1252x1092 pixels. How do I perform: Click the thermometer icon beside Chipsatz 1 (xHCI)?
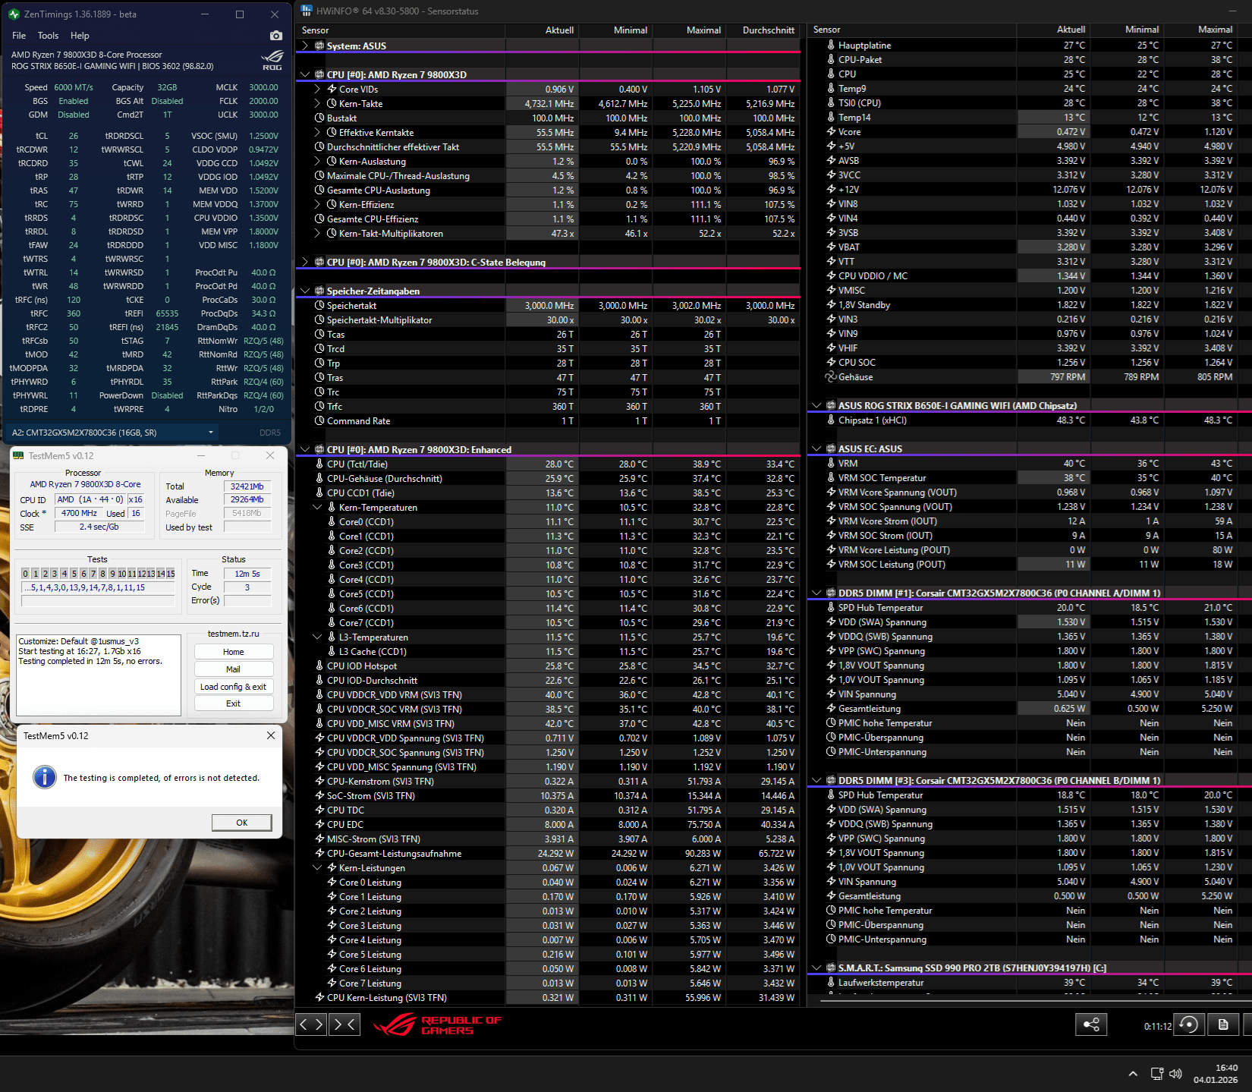[831, 420]
